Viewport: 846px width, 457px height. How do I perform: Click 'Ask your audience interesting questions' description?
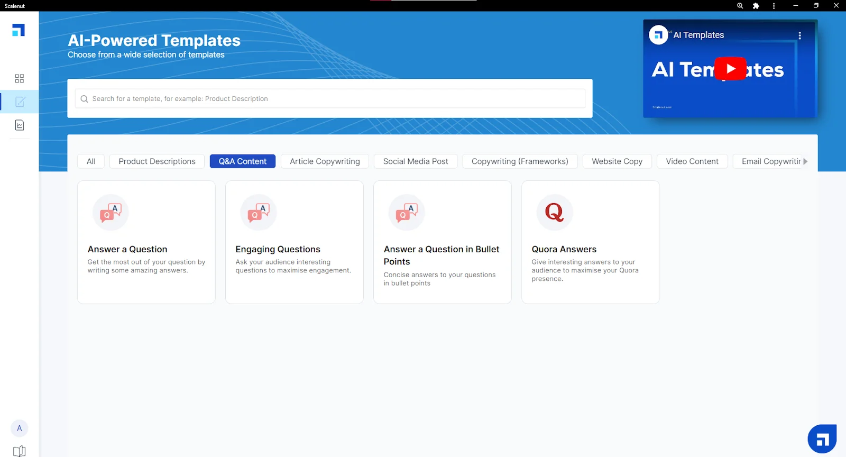293,266
